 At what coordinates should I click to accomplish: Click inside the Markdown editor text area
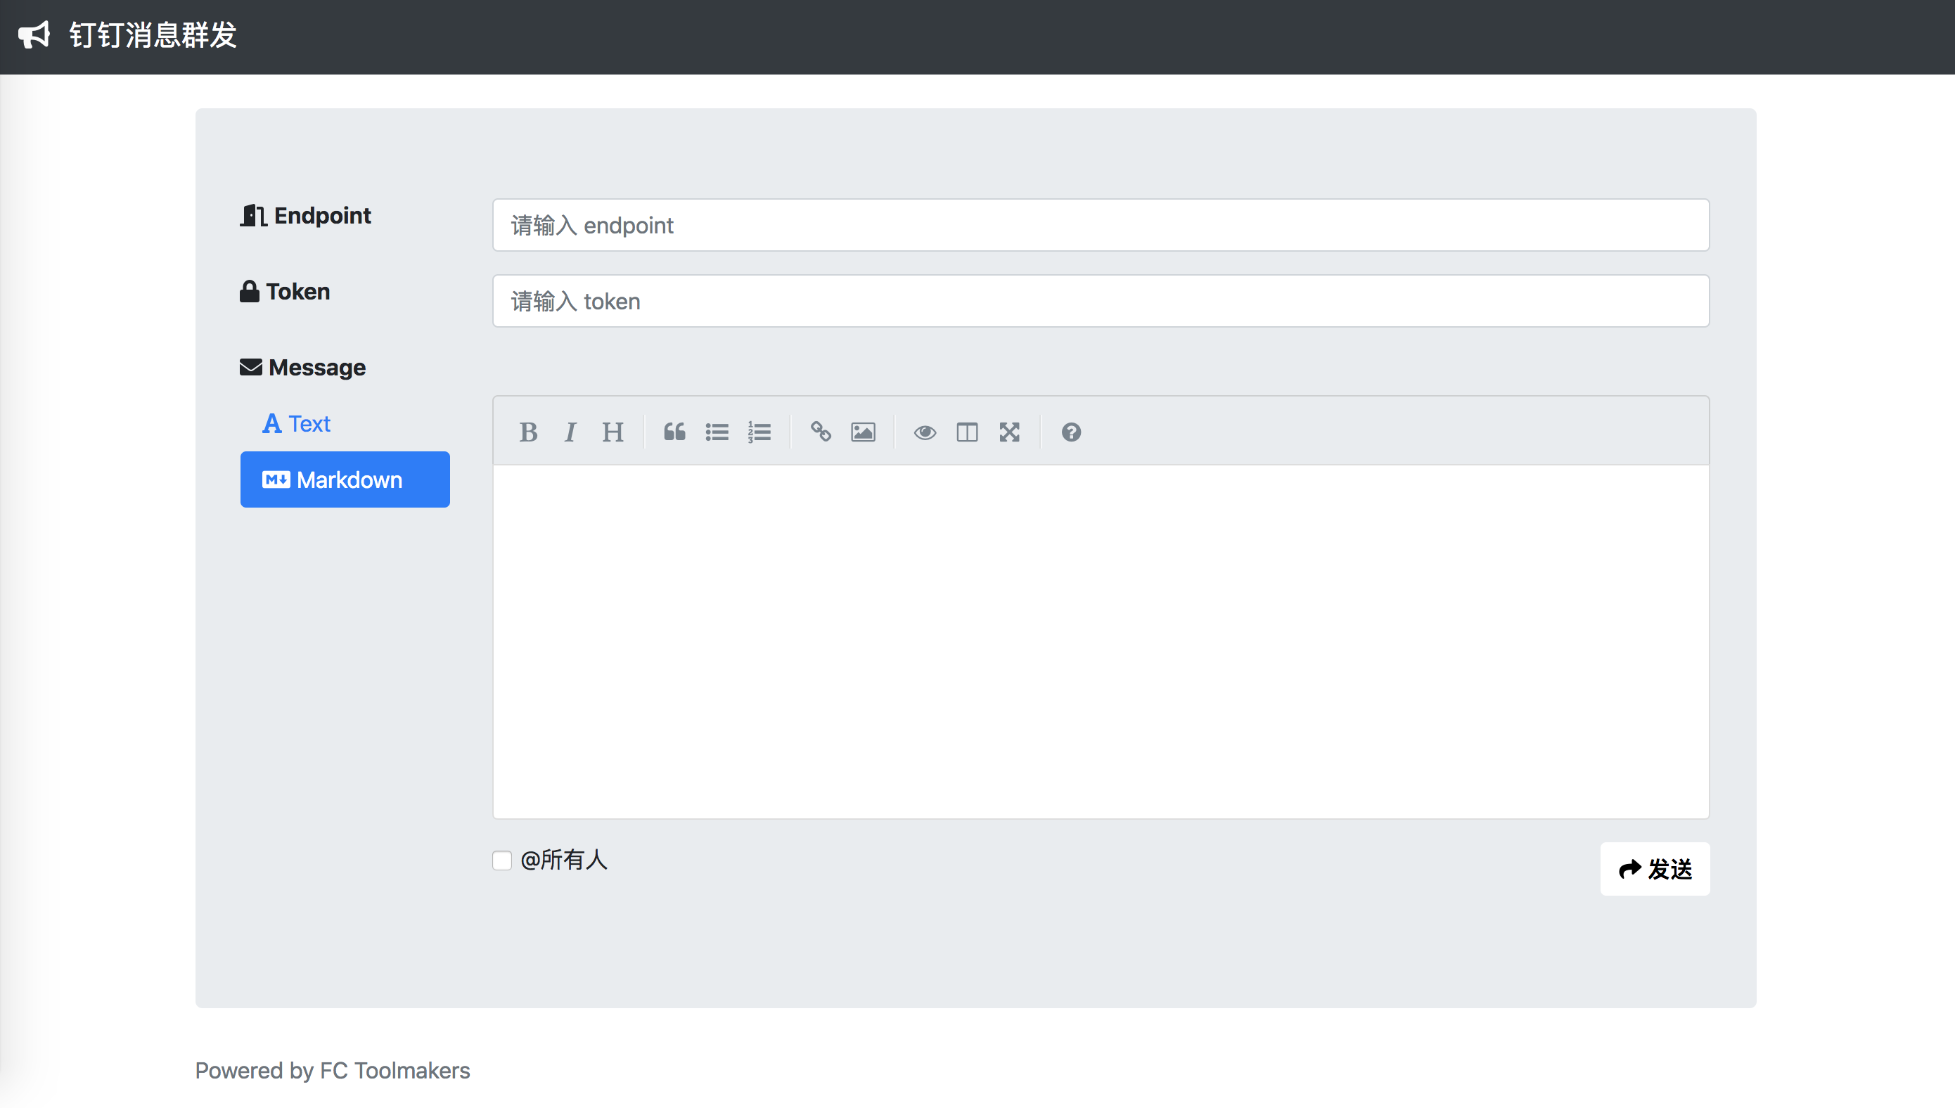1101,640
